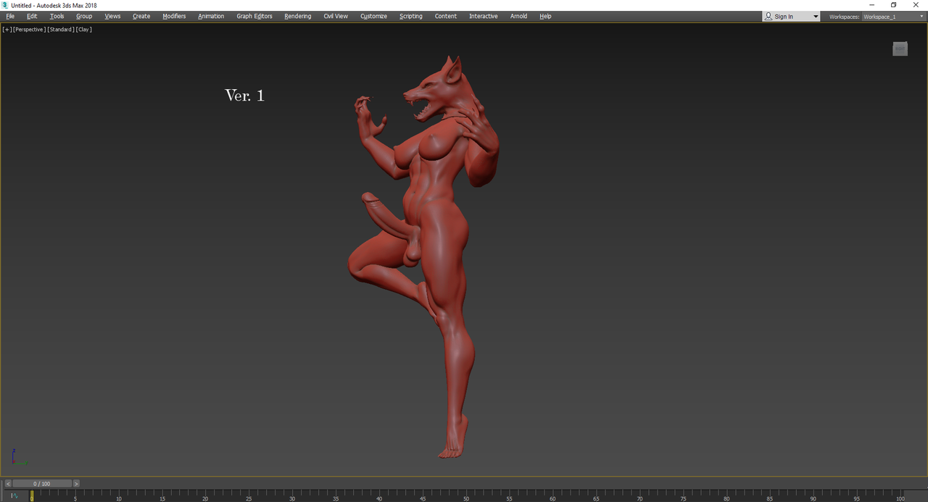Open the Help menu
928x502 pixels.
click(545, 16)
